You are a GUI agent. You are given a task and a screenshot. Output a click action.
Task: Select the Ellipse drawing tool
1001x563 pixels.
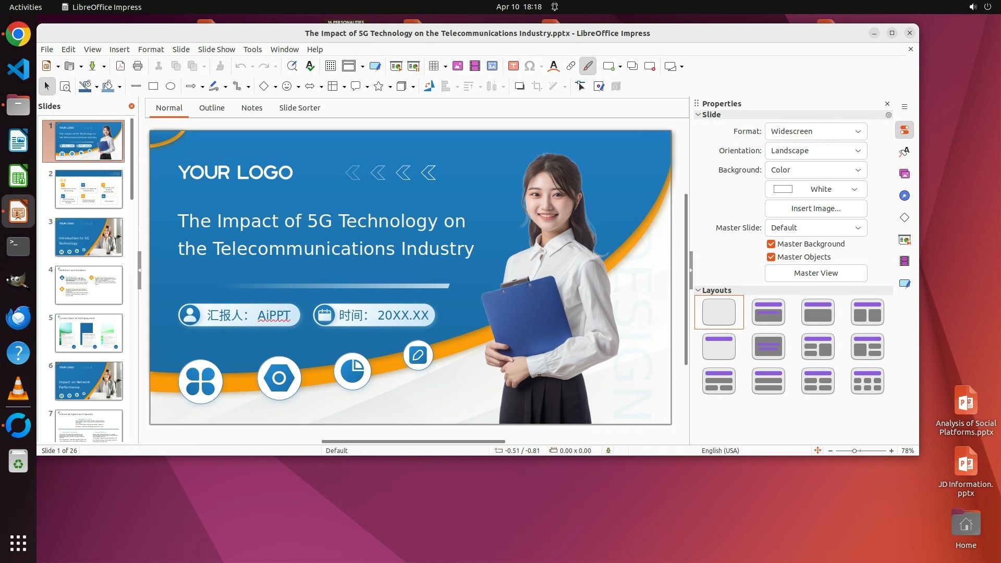coord(170,87)
